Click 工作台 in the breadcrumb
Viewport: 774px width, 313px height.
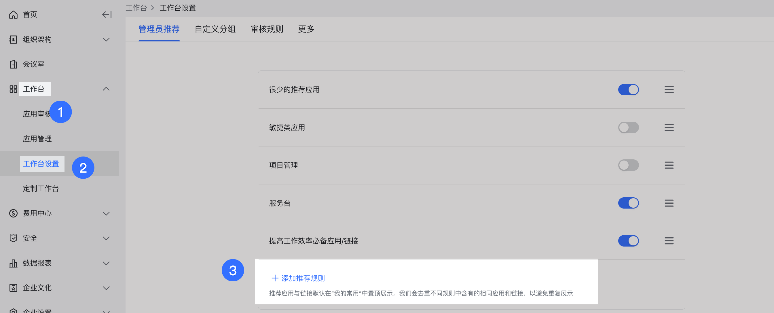(136, 8)
